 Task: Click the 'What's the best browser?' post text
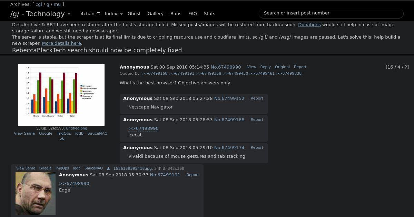coord(175,83)
